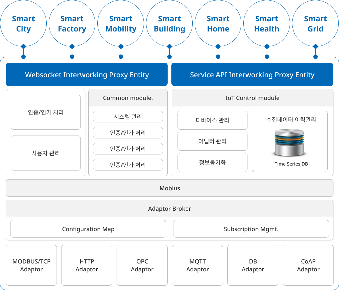Select the 디바이스 관리 box
Image resolution: width=339 pixels, height=290 pixels.
tap(212, 120)
